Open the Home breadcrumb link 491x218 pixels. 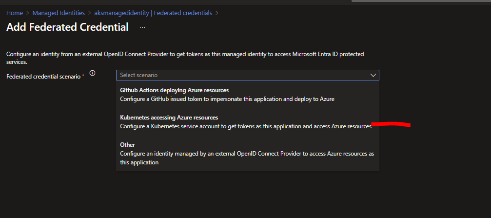[15, 13]
